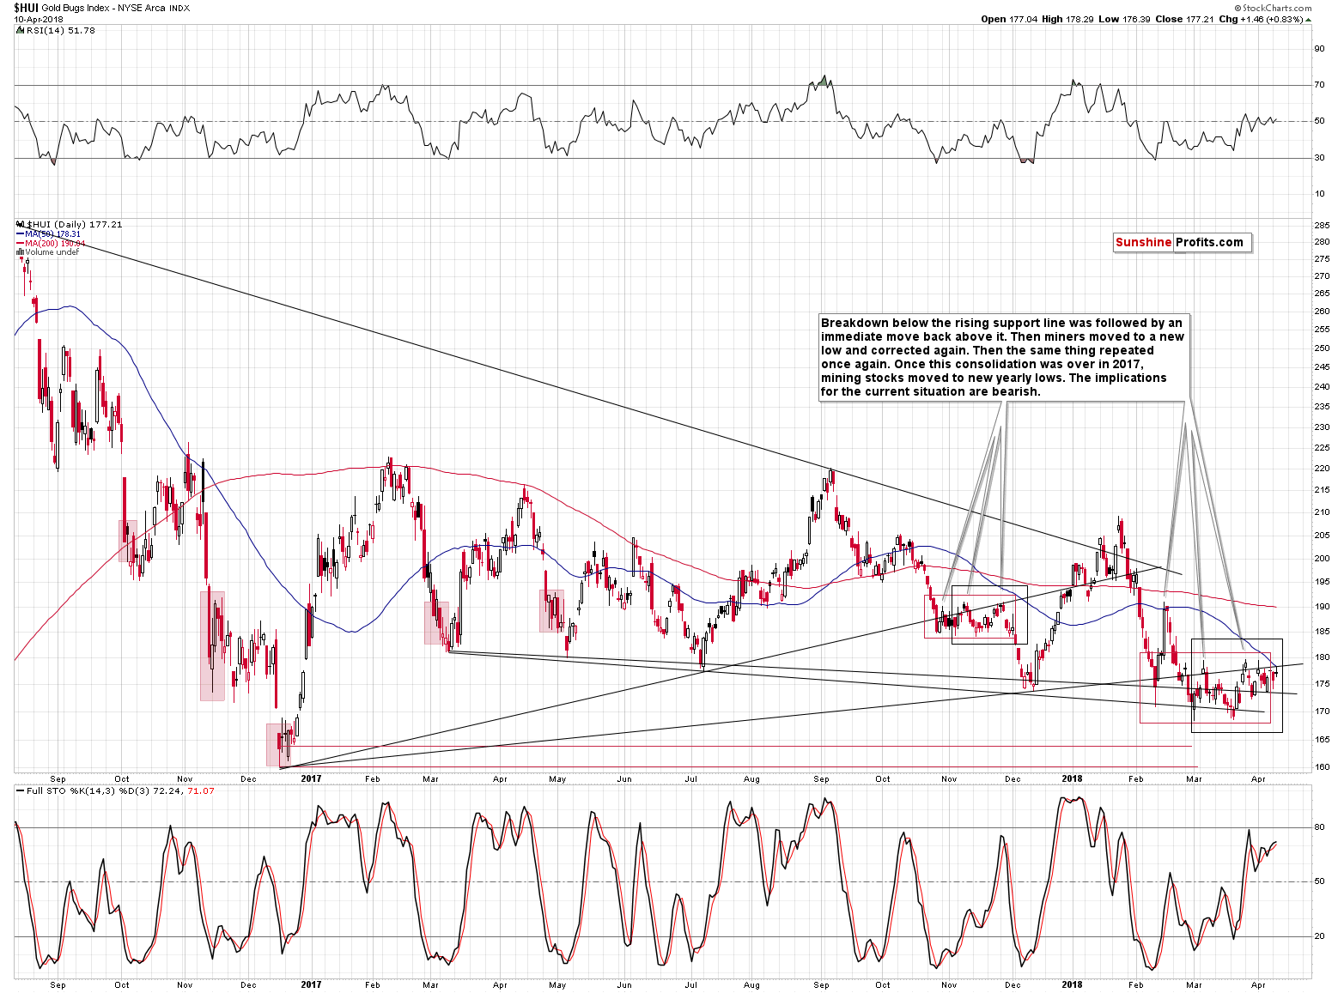Click the Volume undef legend text
Image resolution: width=1344 pixels, height=993 pixels.
coord(52,252)
